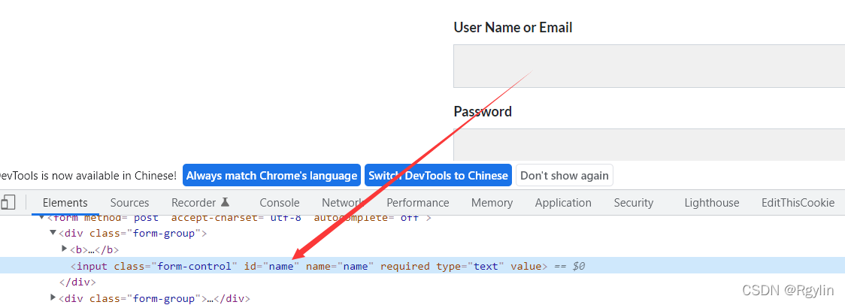Focus the User Name or Email field
Screen dimensions: 845x305
(649, 66)
